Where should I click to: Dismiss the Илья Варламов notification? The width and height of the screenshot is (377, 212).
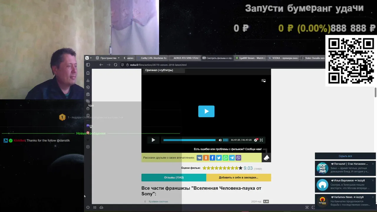(x=373, y=180)
